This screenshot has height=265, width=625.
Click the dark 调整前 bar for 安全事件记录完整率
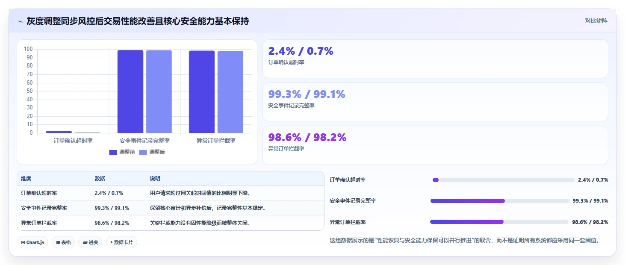point(130,91)
